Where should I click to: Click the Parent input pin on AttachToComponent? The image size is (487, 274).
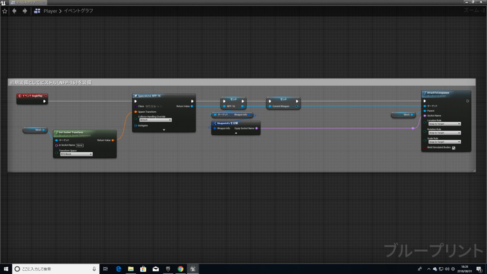(x=425, y=111)
